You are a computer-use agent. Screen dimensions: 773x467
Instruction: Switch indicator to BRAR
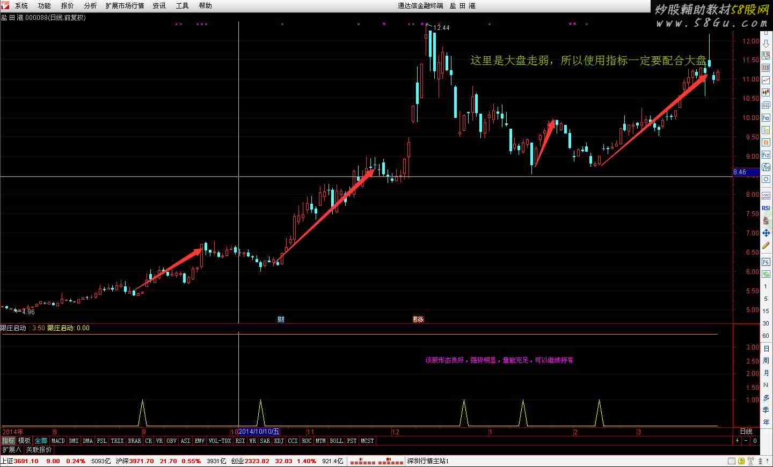pos(134,441)
